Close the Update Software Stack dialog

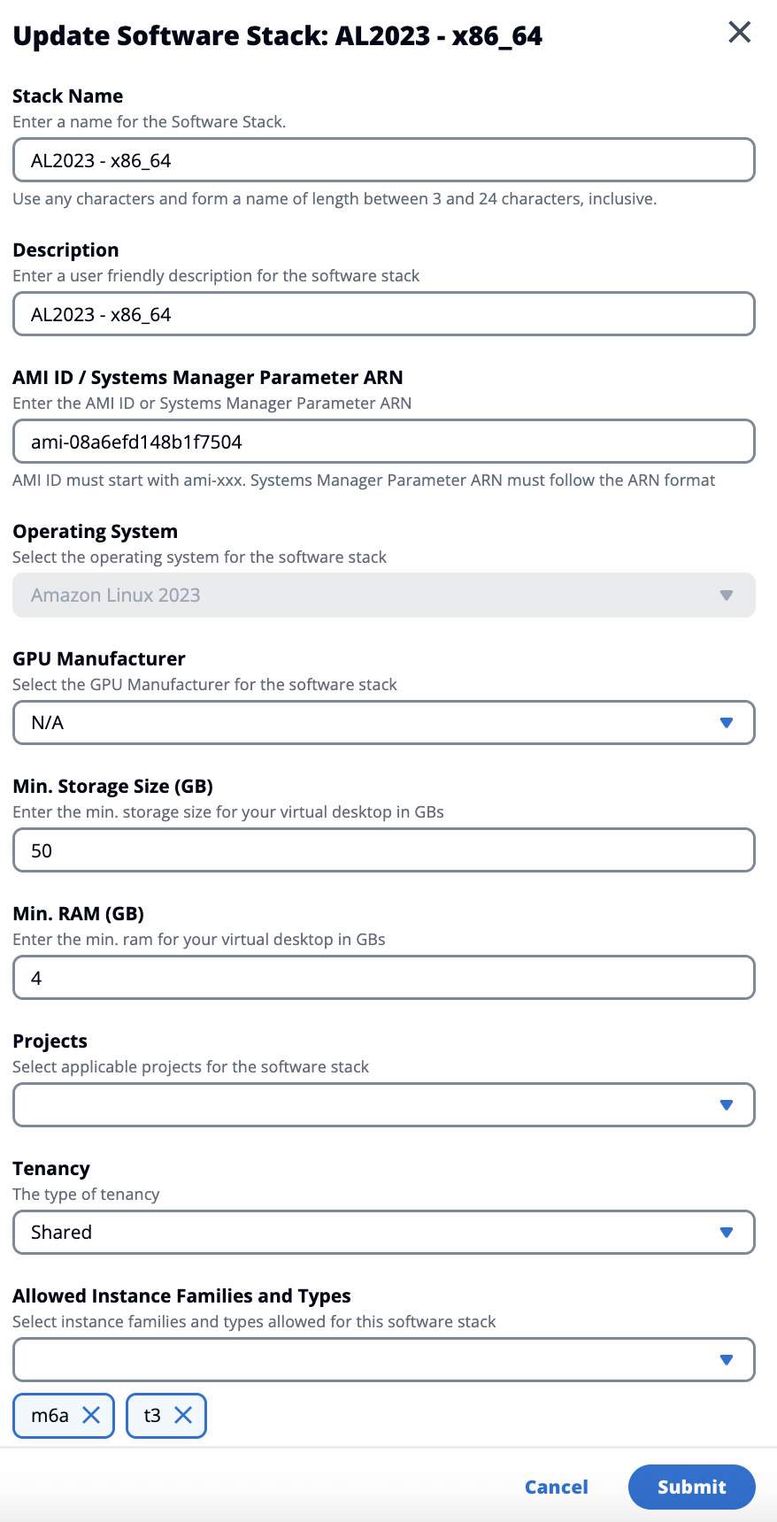point(739,33)
